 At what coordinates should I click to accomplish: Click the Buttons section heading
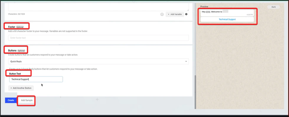point(12,51)
